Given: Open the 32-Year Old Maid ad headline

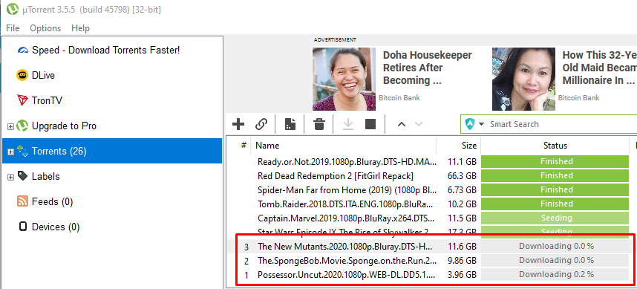Looking at the screenshot, I should pyautogui.click(x=600, y=68).
